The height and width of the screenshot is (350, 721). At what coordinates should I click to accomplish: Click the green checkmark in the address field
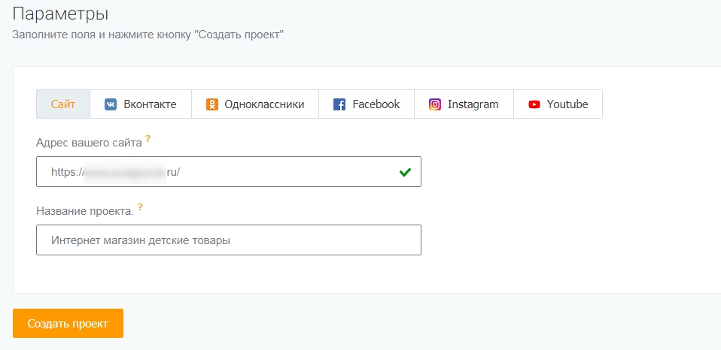coord(405,172)
